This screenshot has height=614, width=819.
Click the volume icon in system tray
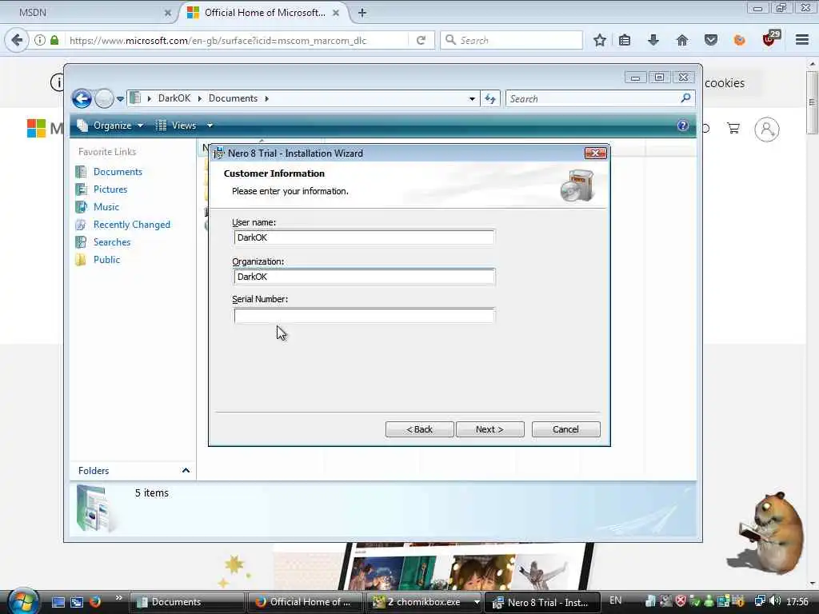coord(775,601)
